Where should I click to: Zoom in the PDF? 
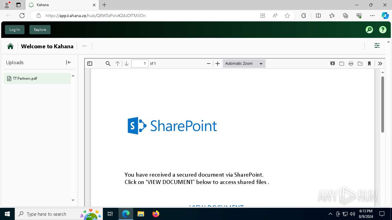[218, 64]
